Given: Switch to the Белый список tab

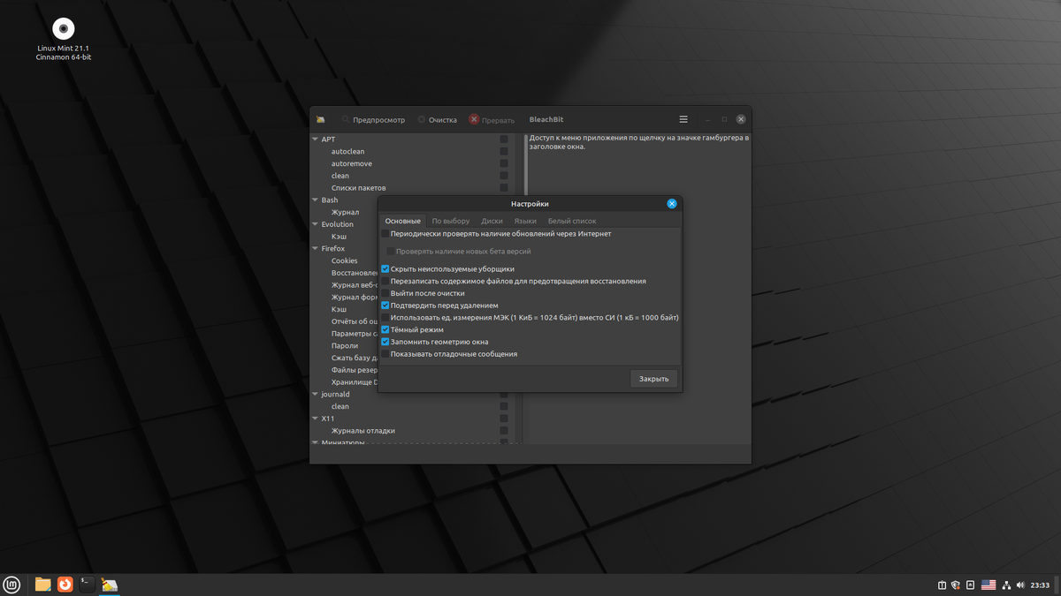Looking at the screenshot, I should (x=572, y=221).
